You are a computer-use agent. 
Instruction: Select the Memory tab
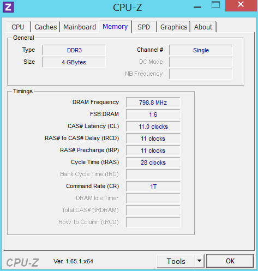pos(115,27)
